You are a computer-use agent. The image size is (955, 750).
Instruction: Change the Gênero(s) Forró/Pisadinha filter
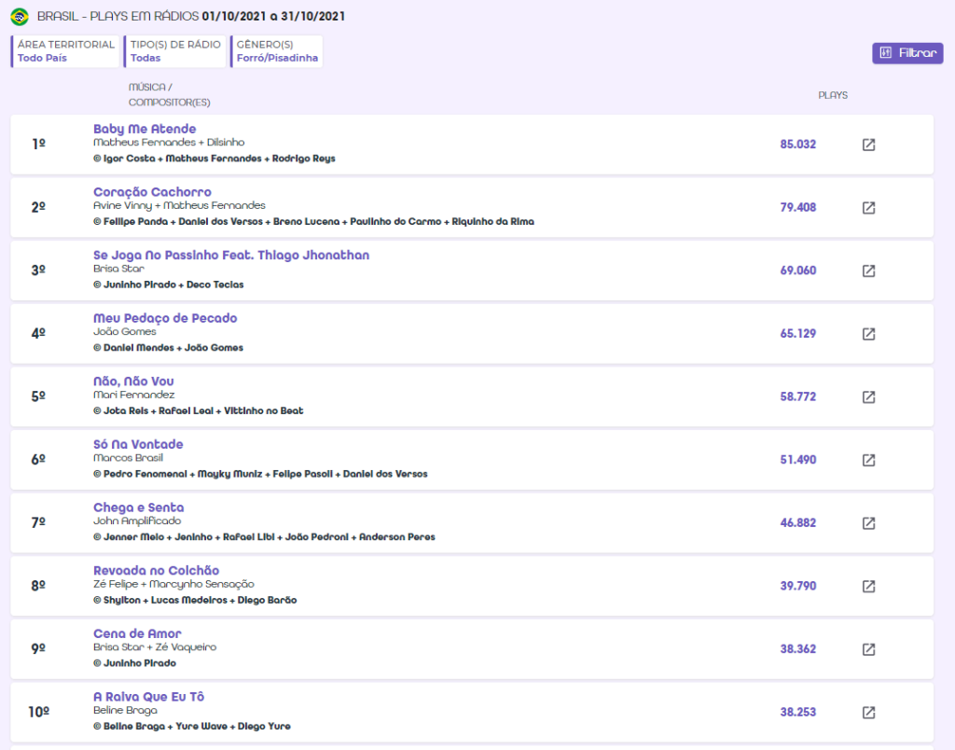pos(277,51)
